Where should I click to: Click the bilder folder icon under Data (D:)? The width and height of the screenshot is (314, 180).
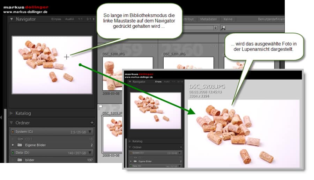(20, 160)
